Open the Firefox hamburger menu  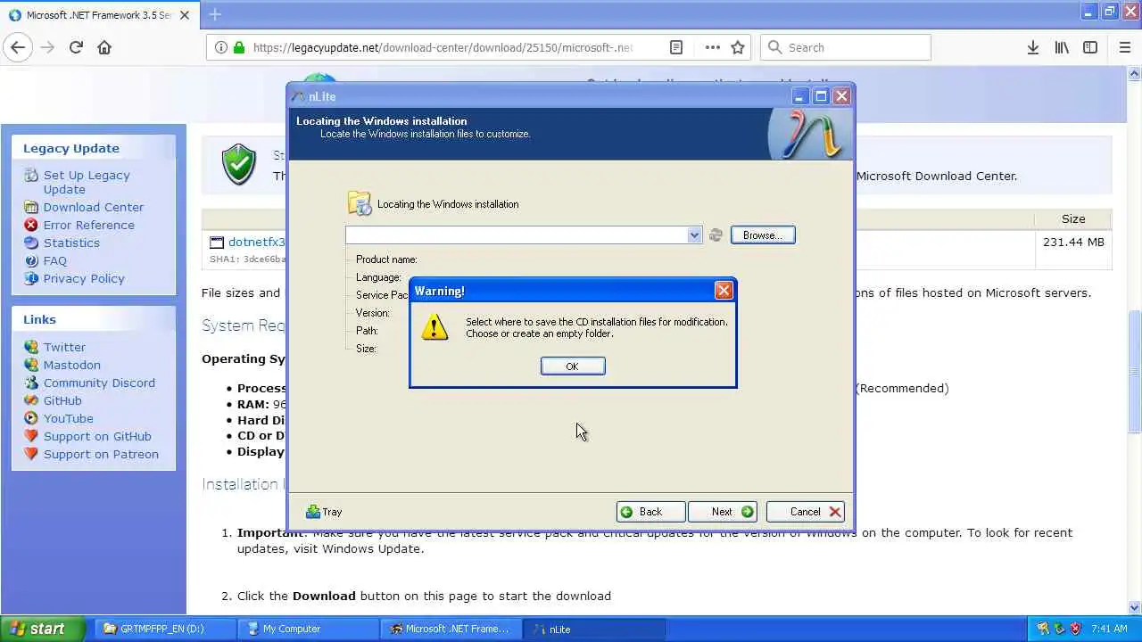[x=1125, y=47]
